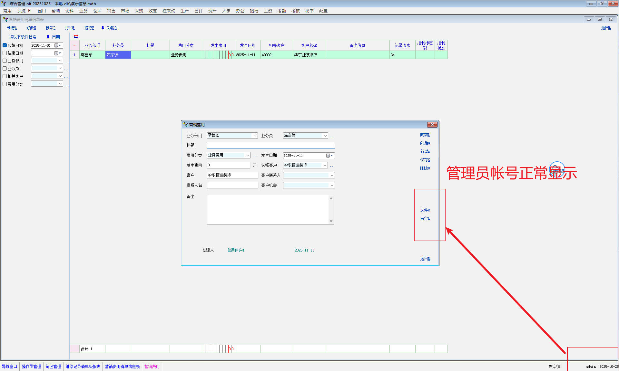Switch to the 操作员管理 bottom tab
The width and height of the screenshot is (619, 371).
(31, 366)
